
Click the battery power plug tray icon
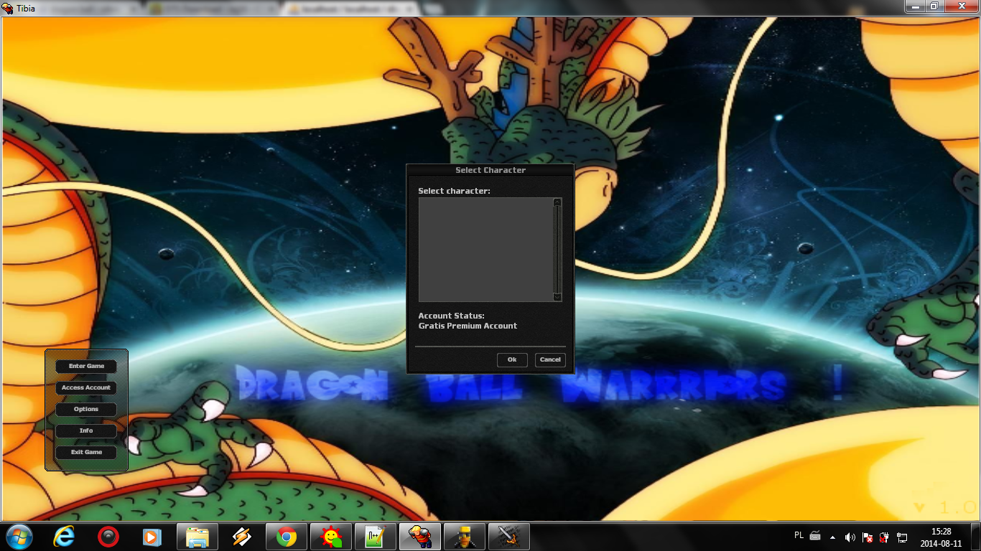pyautogui.click(x=885, y=537)
